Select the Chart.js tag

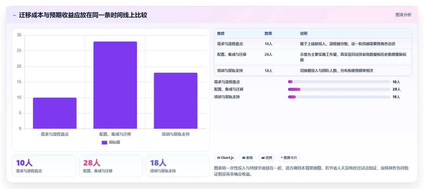(225, 158)
